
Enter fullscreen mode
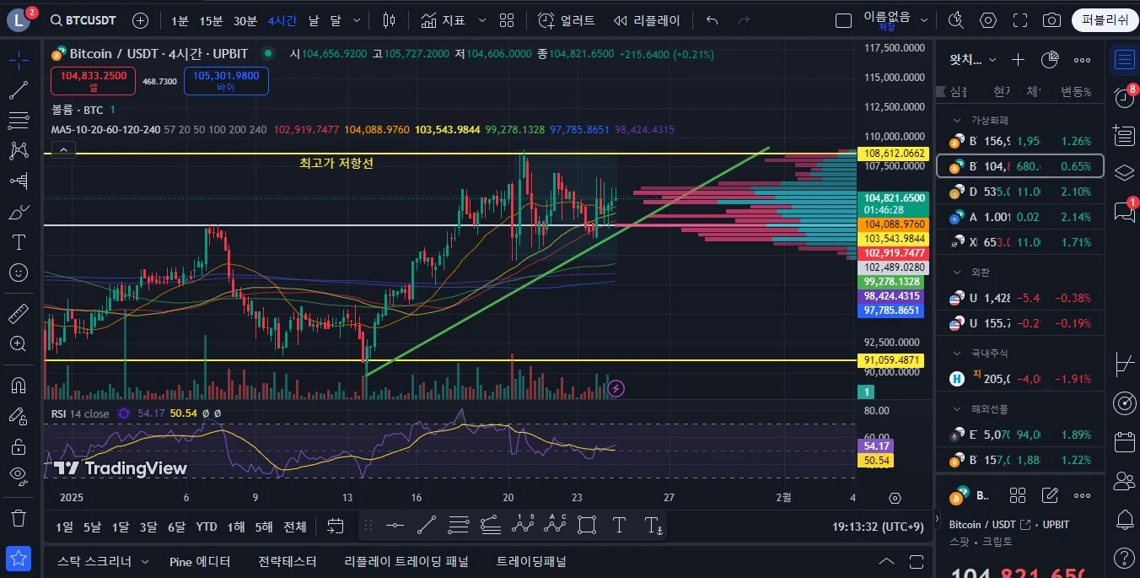point(1020,20)
